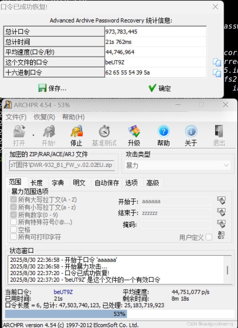Click the remaining time 8m 18s value
The height and width of the screenshot is (328, 238).
pyautogui.click(x=180, y=299)
